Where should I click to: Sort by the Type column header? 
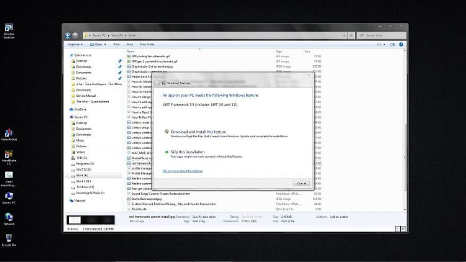279,52
